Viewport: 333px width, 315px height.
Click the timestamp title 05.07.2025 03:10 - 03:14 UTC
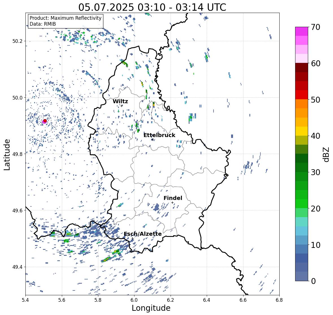(x=152, y=7)
